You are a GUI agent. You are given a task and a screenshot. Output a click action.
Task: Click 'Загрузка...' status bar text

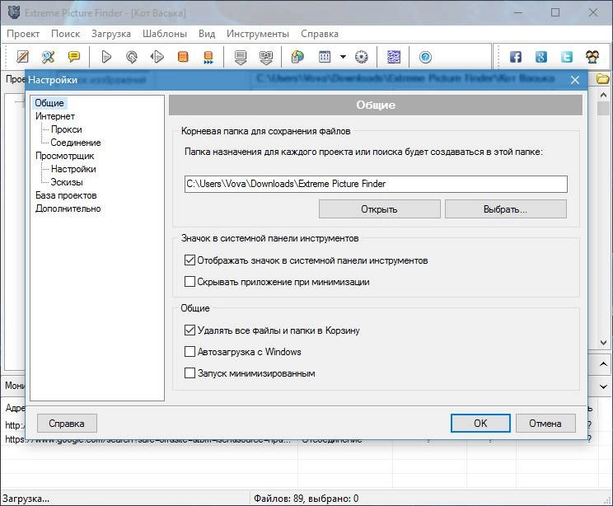[26, 499]
